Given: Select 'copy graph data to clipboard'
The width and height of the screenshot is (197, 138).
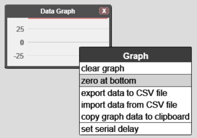Looking at the screenshot, I should [135, 117].
